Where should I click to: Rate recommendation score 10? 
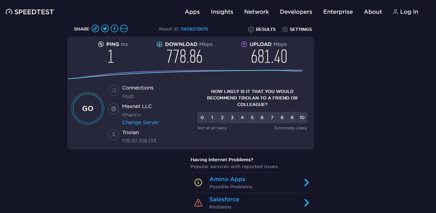click(302, 118)
